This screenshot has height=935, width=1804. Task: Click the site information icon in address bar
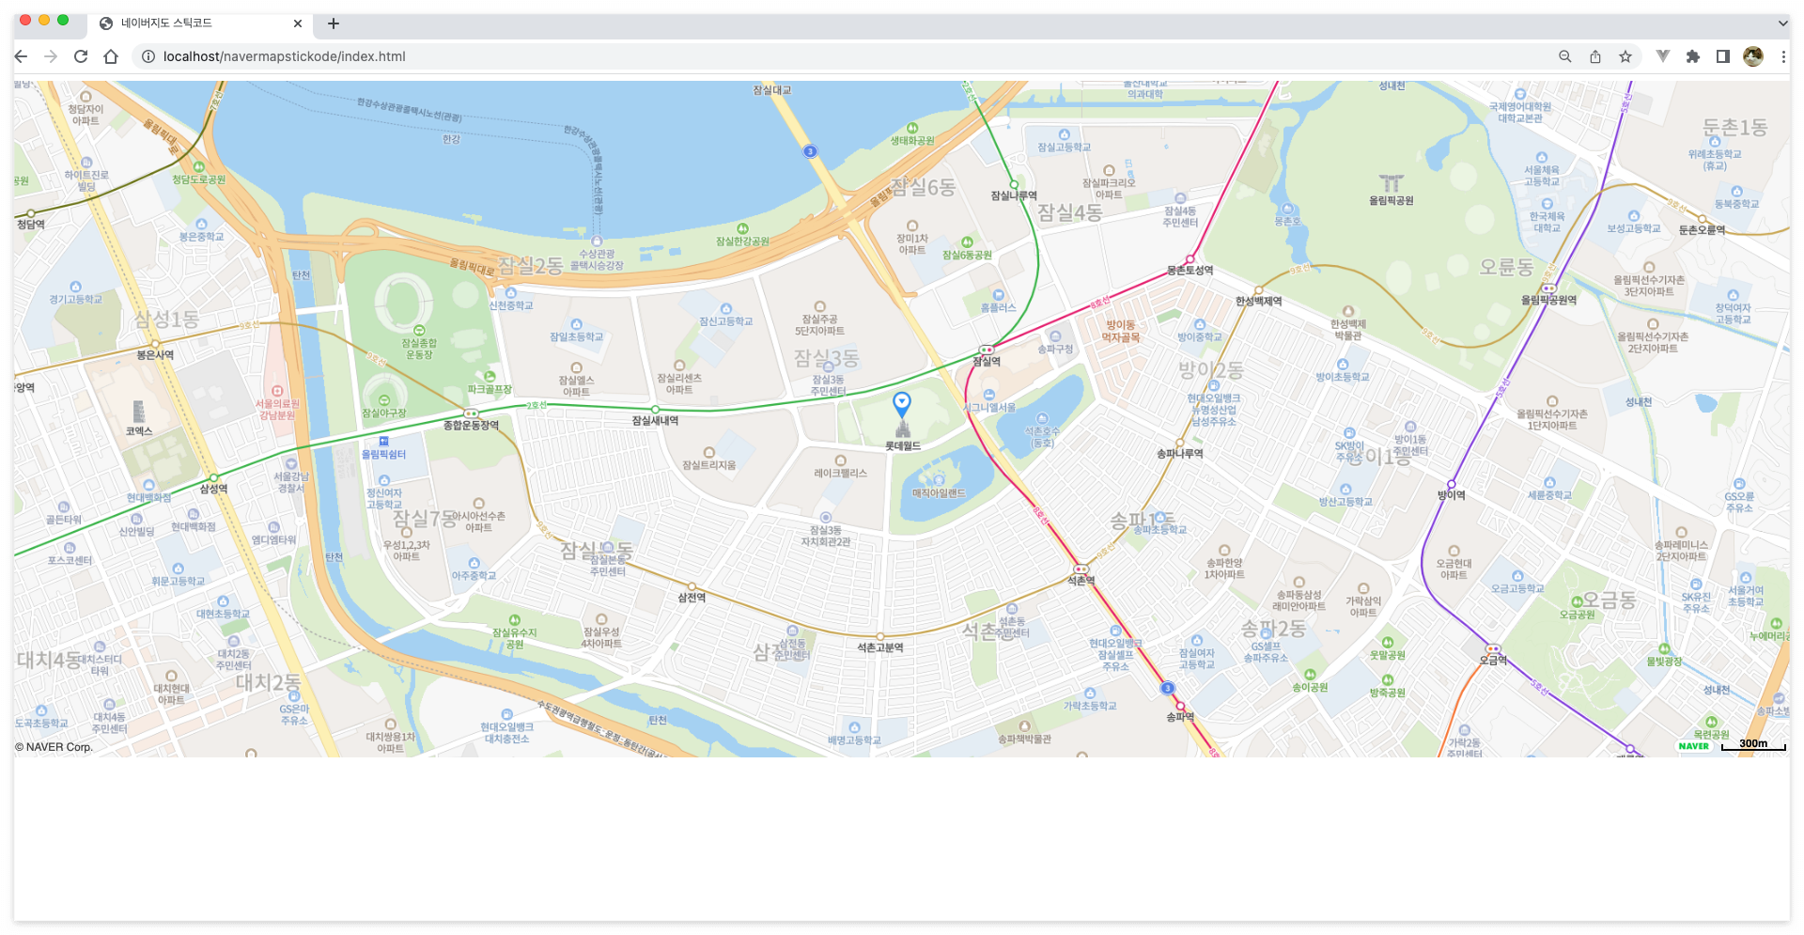[x=148, y=56]
